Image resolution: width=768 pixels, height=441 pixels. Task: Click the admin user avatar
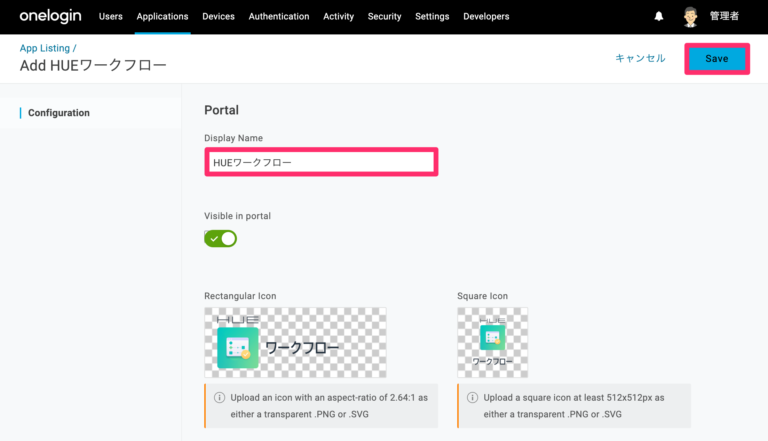click(x=690, y=16)
